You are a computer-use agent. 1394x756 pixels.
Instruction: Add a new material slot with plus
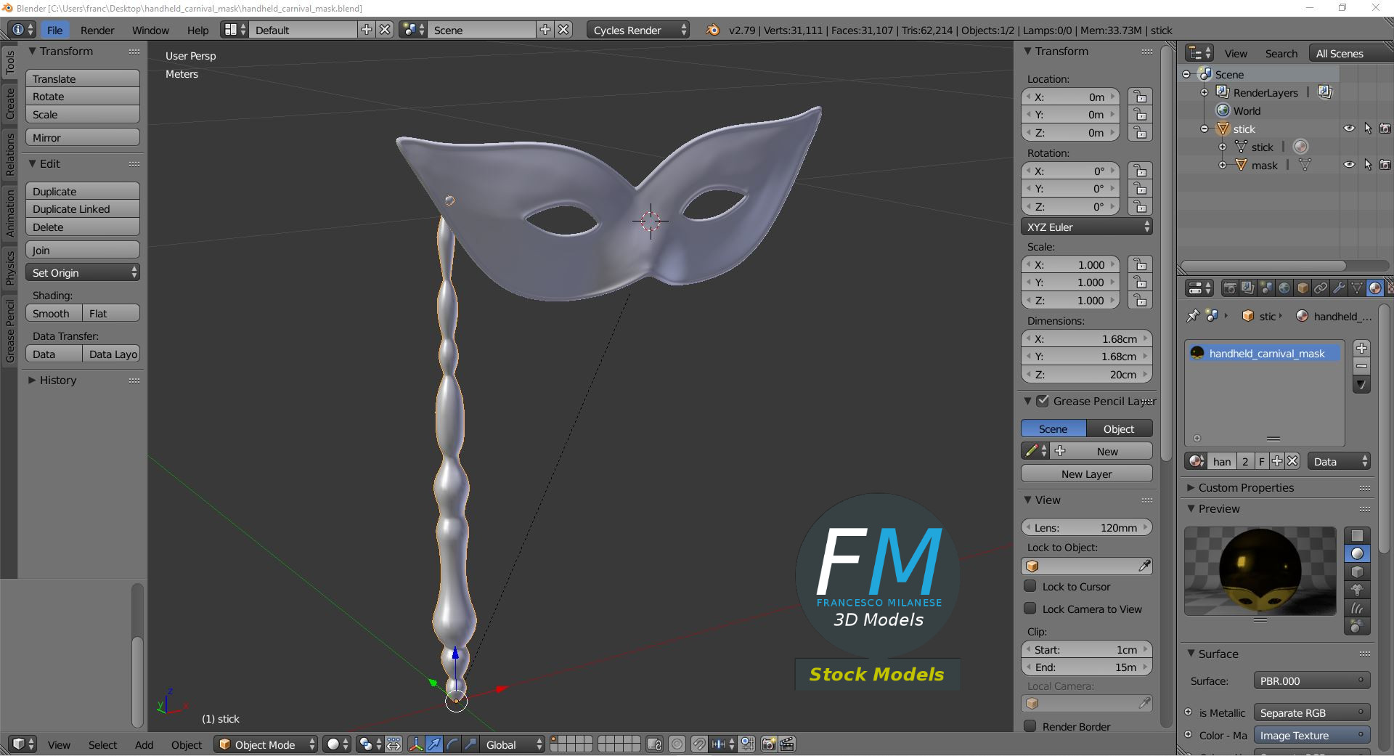click(1361, 349)
